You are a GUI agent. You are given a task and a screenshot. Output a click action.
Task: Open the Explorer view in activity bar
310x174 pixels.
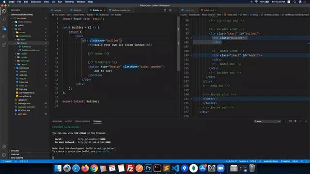pyautogui.click(x=4, y=11)
